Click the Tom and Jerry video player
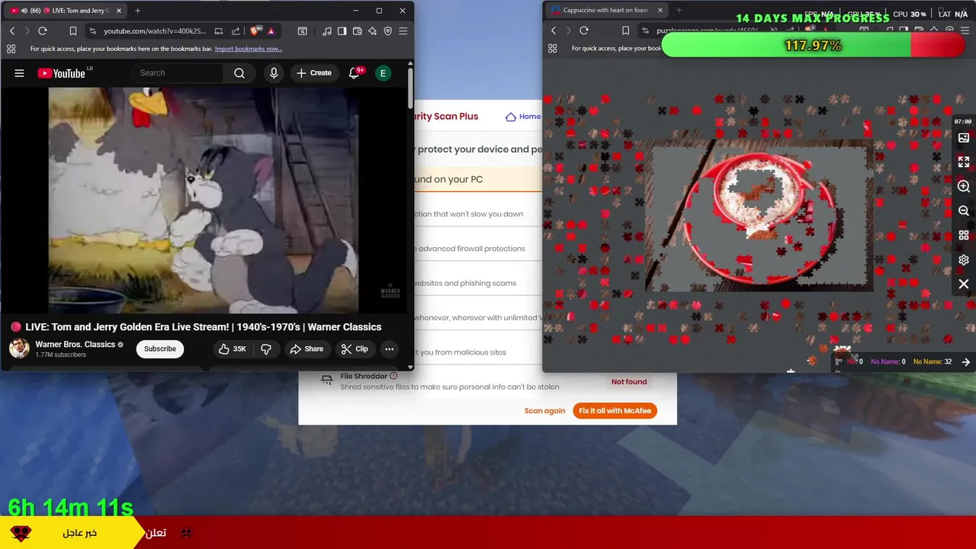The height and width of the screenshot is (549, 976). point(204,200)
